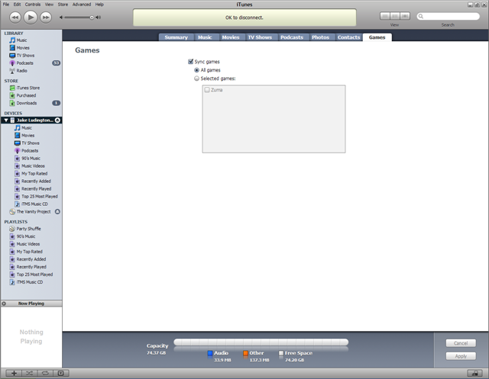Select album grouped view button in View control
This screenshot has width=489, height=379.
point(395,16)
